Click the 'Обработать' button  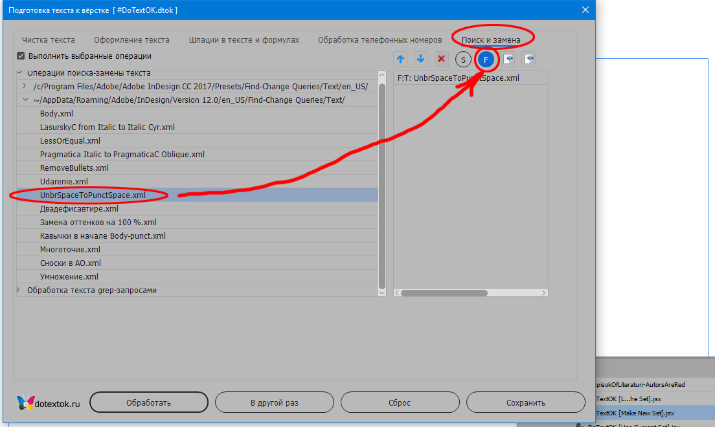149,402
